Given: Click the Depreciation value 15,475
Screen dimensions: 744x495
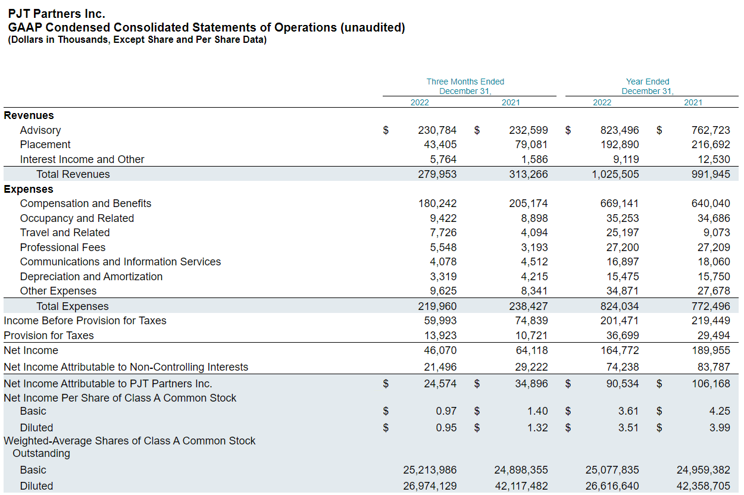Looking at the screenshot, I should (x=623, y=277).
